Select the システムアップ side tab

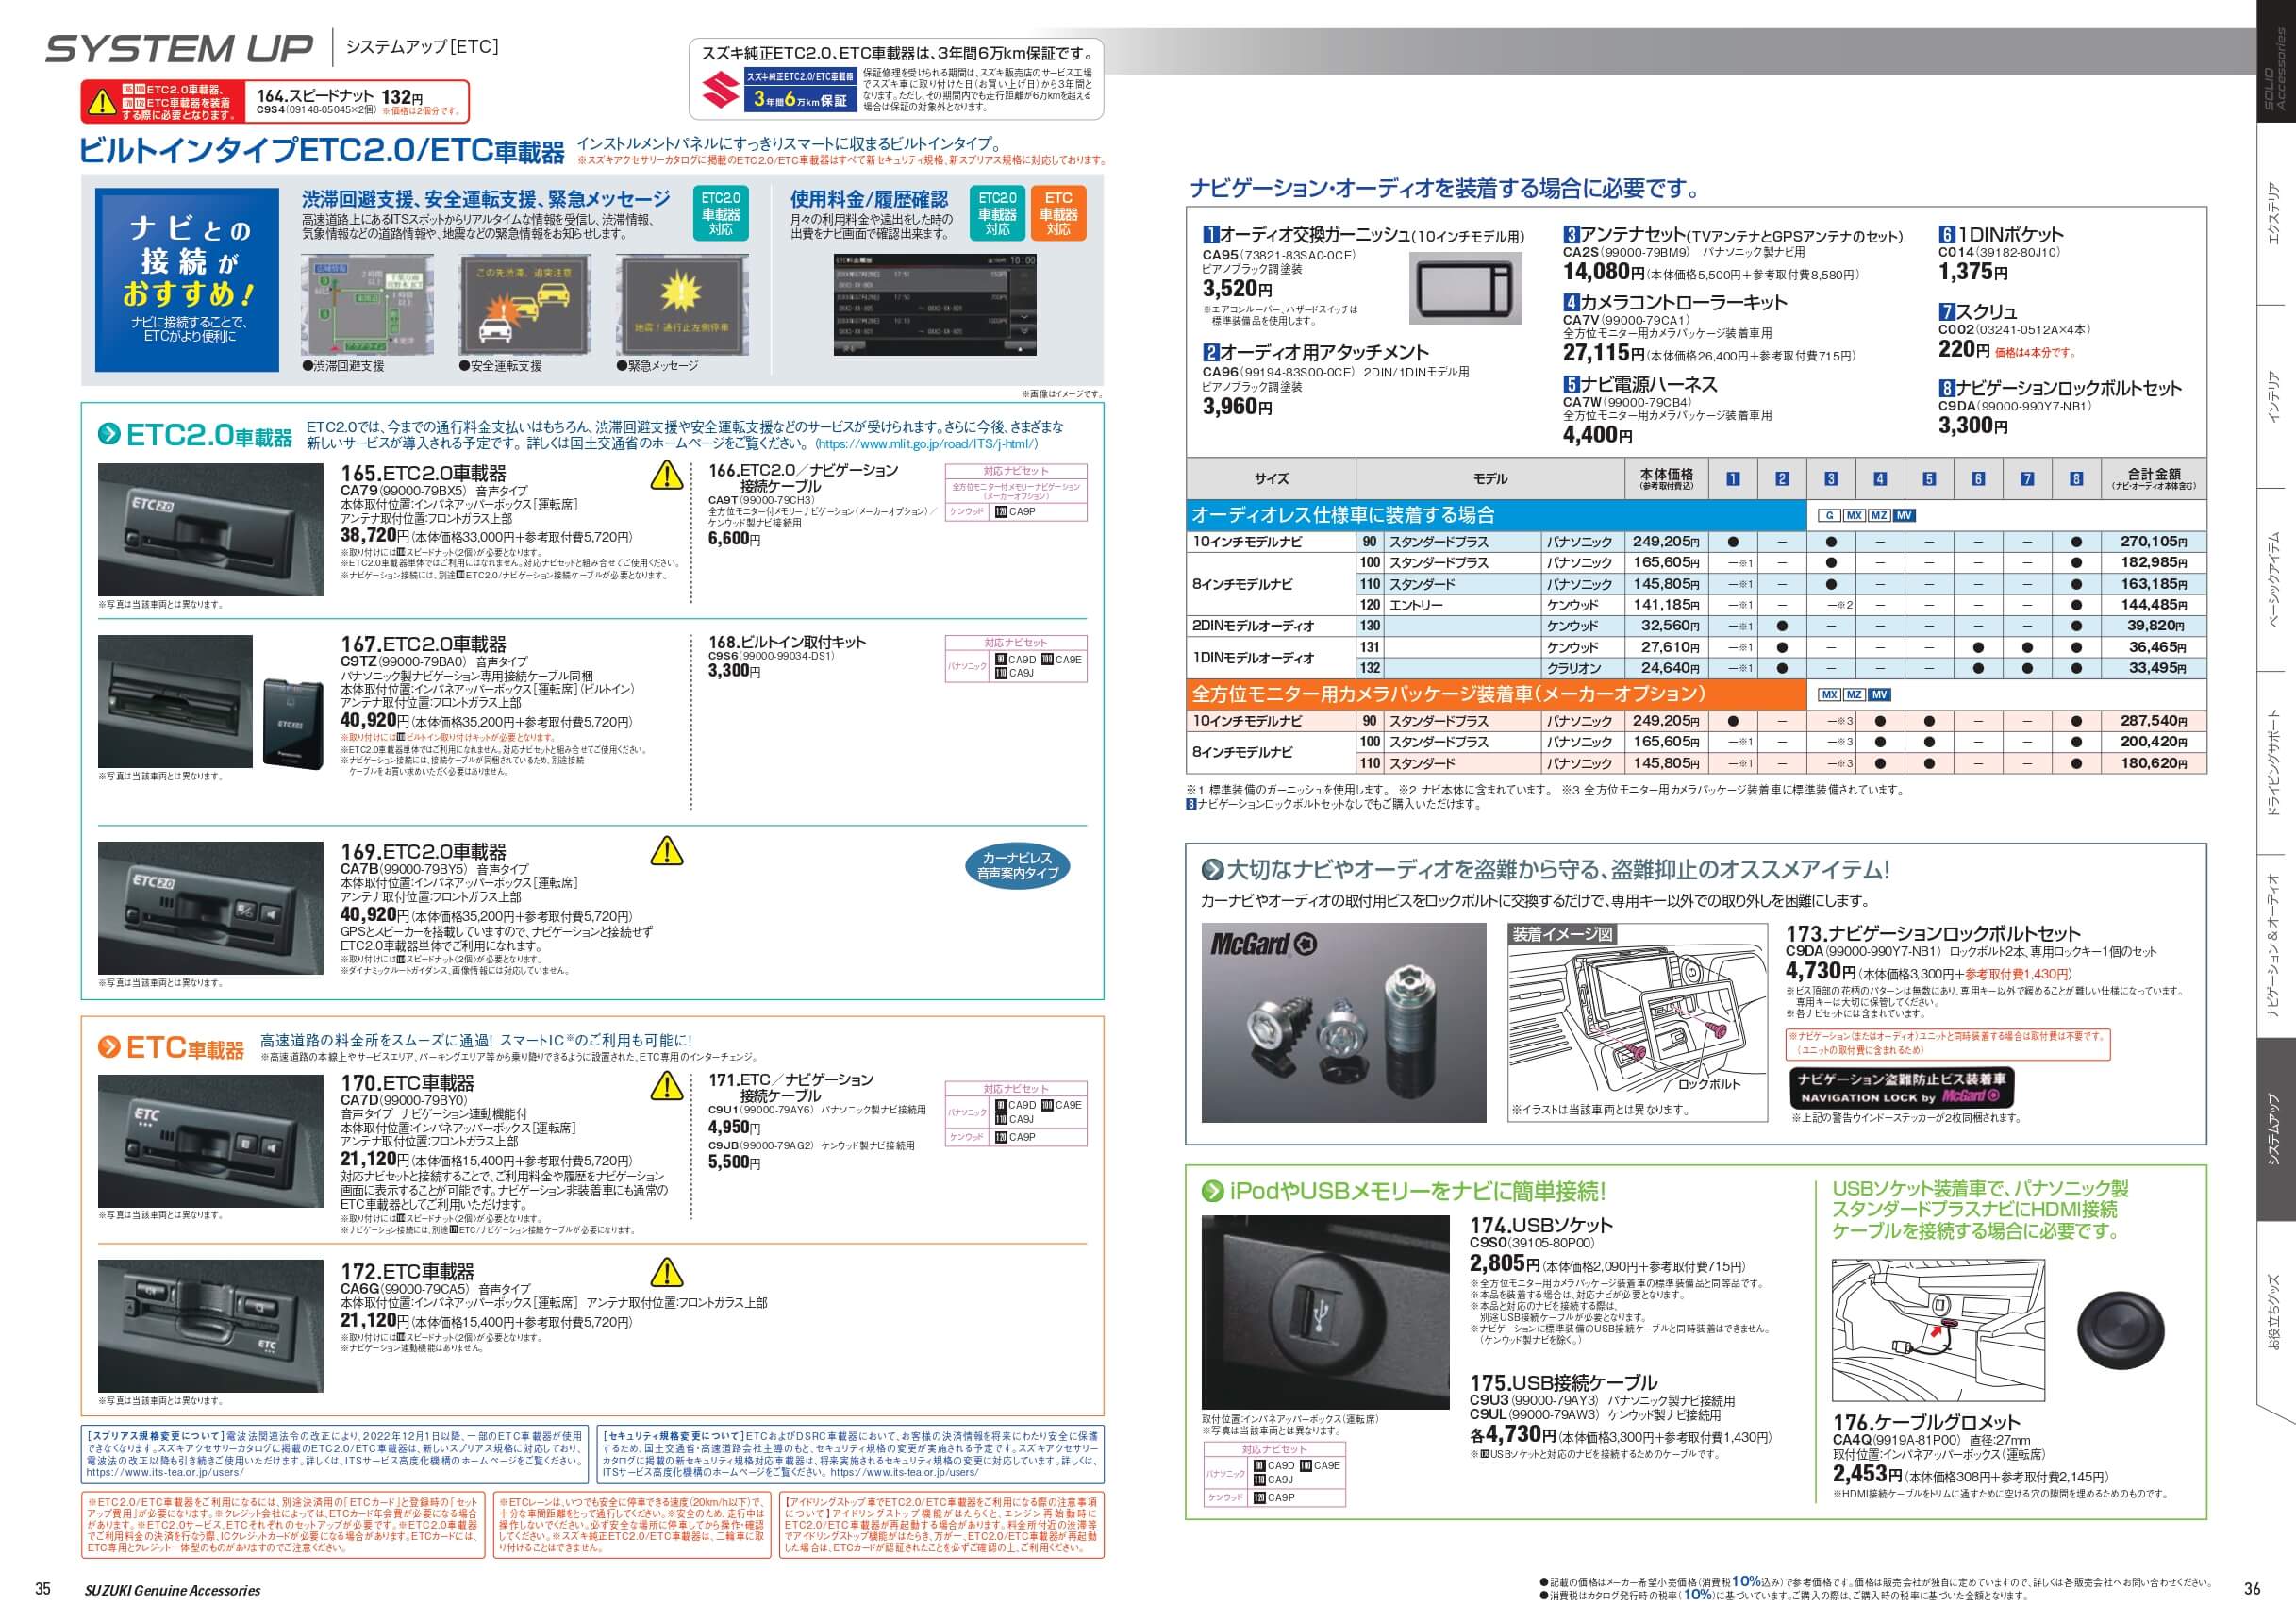[x=2274, y=1129]
